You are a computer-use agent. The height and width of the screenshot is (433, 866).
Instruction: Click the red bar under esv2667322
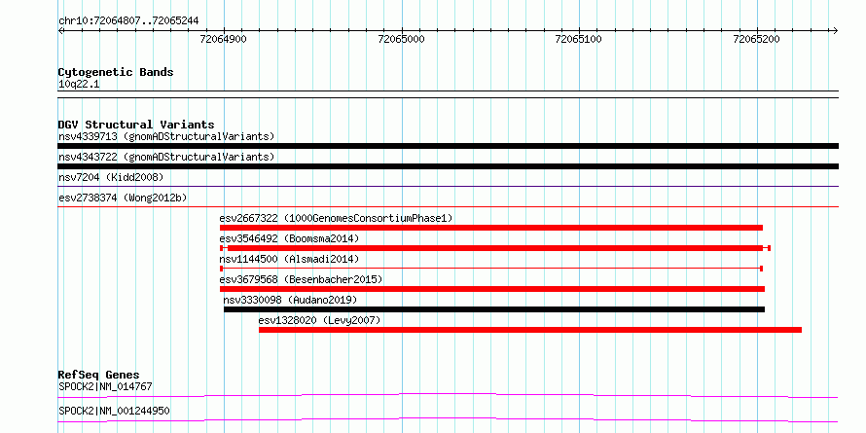[x=491, y=228]
